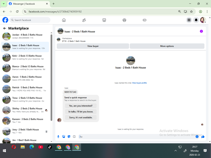211x158 pixels.
Task: Click the back arrow beside Marketplace
Action: 5,28
